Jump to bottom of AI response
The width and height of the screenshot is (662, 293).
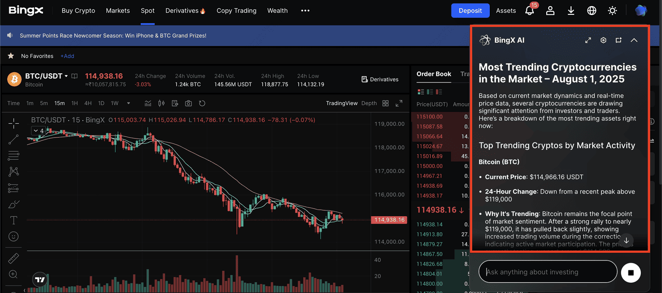point(626,240)
